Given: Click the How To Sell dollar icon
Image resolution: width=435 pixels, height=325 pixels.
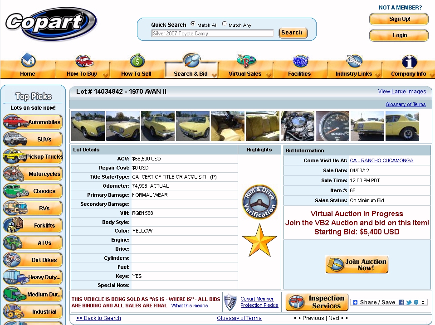Looking at the screenshot, I should (x=137, y=61).
